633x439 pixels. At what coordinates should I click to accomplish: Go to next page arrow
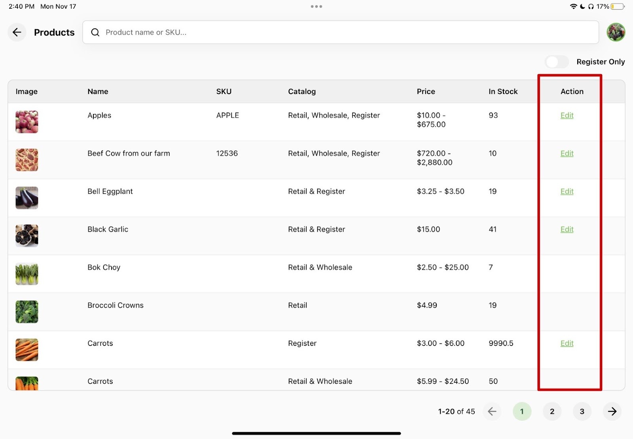[x=612, y=411]
